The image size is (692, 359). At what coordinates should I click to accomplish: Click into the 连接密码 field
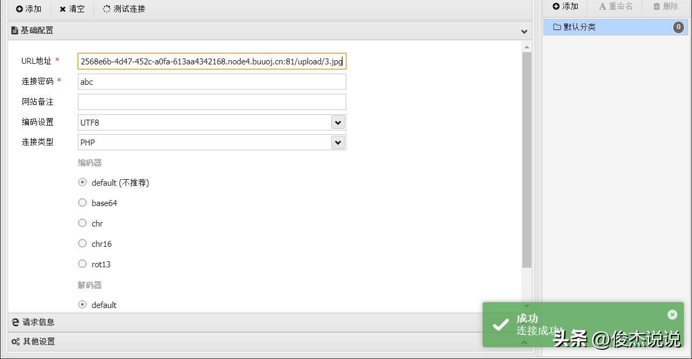click(x=212, y=82)
